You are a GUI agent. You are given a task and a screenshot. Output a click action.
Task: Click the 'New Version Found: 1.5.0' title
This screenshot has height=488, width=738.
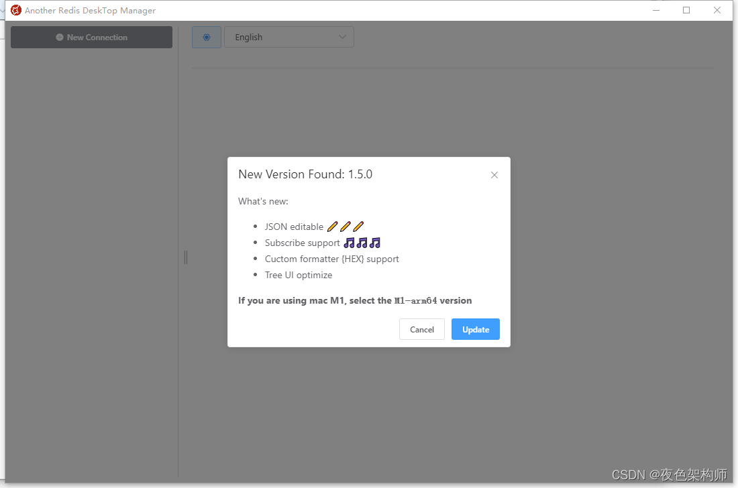click(305, 174)
